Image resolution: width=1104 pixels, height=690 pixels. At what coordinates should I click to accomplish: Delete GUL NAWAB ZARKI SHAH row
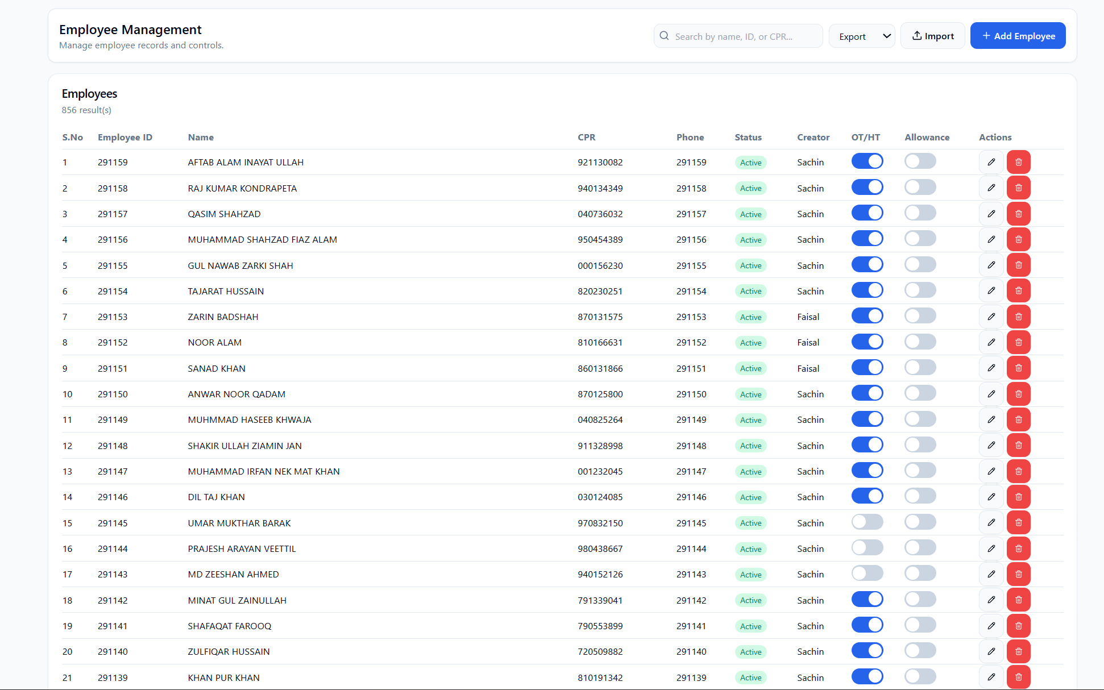(1018, 265)
